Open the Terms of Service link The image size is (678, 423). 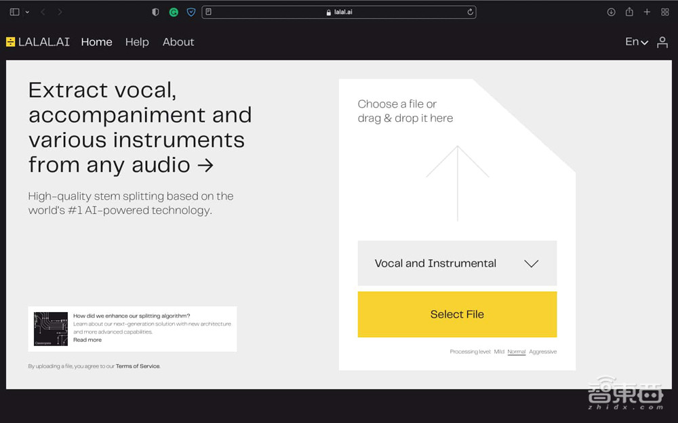pos(138,366)
